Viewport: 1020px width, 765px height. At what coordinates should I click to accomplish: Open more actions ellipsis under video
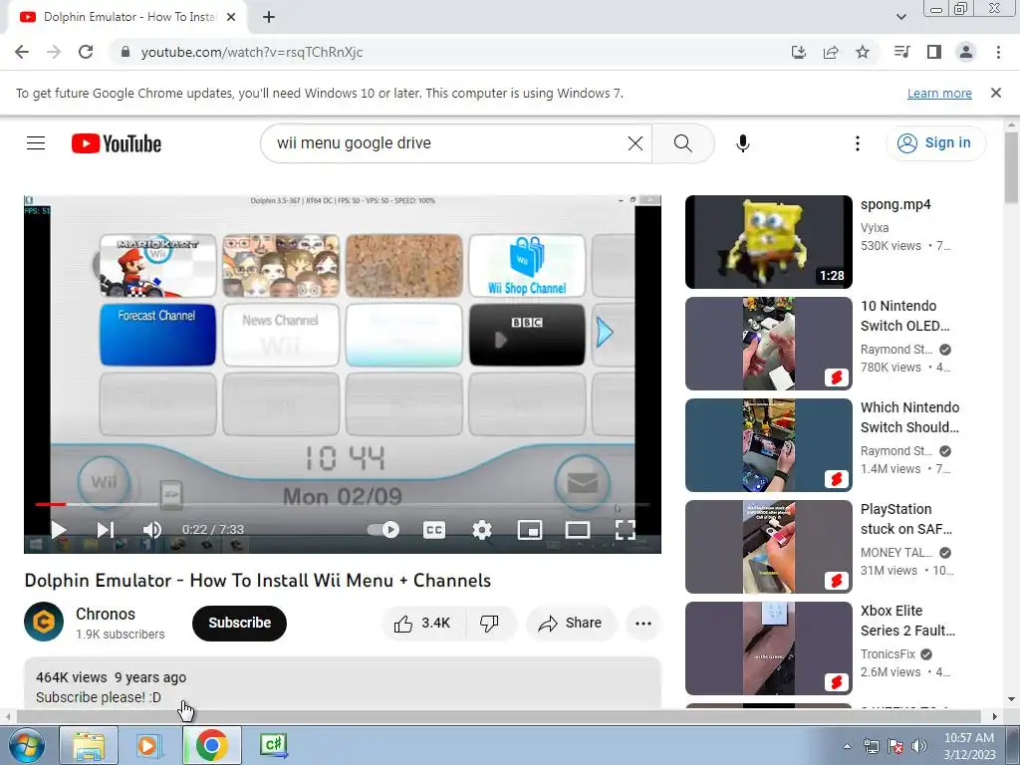click(x=643, y=624)
